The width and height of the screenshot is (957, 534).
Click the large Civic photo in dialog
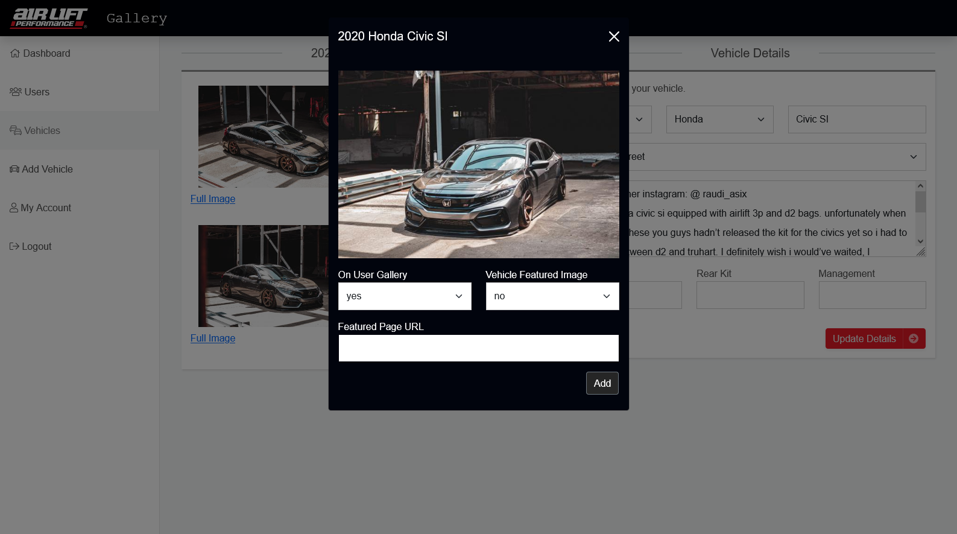tap(479, 165)
